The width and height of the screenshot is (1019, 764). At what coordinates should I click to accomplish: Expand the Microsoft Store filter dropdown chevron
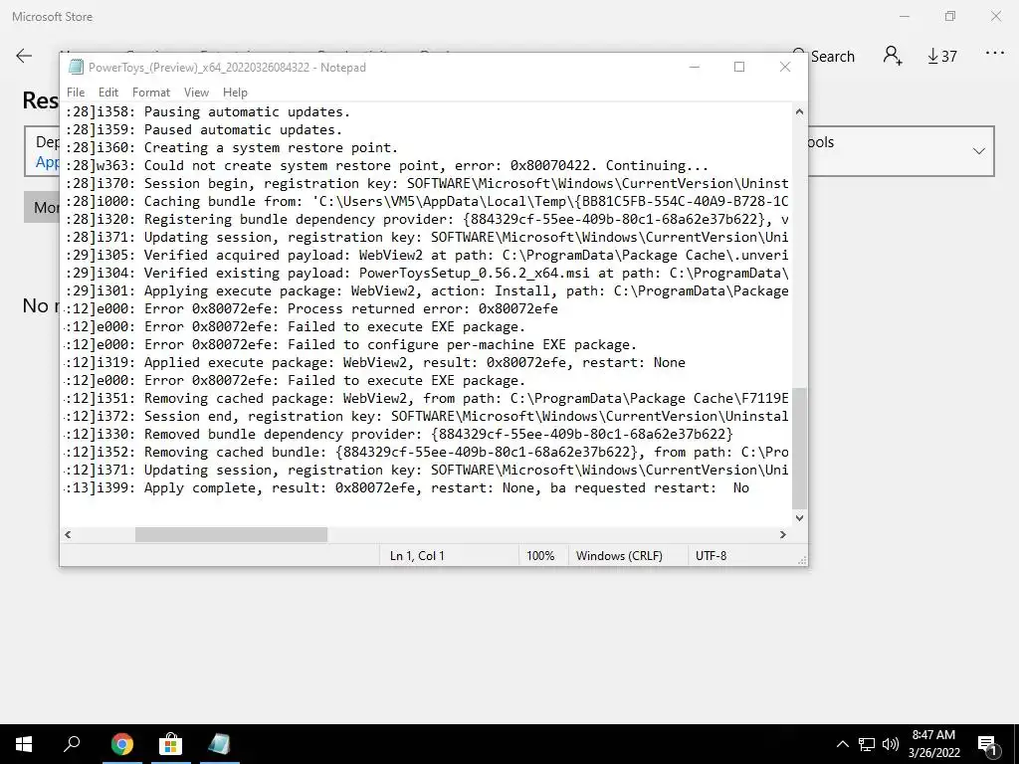[x=979, y=151]
